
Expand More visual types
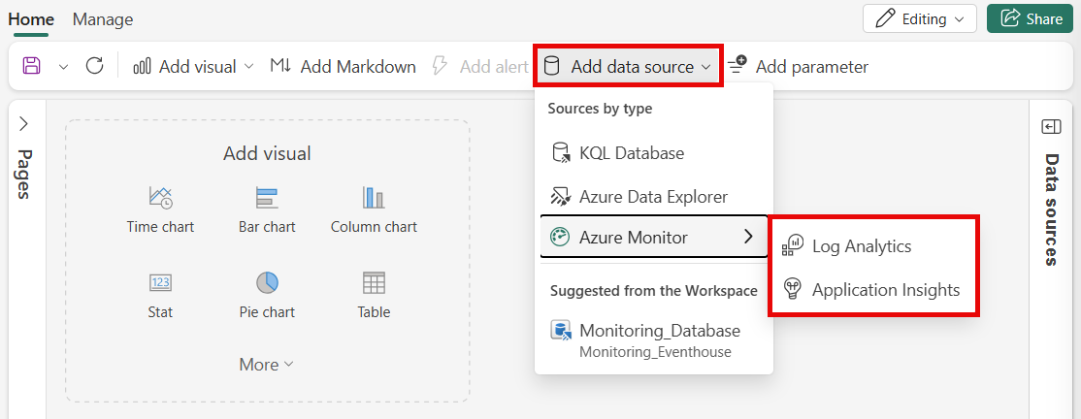[266, 365]
